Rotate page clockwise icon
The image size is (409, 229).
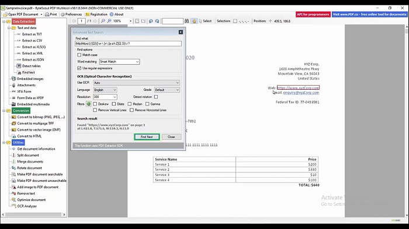(157, 21)
